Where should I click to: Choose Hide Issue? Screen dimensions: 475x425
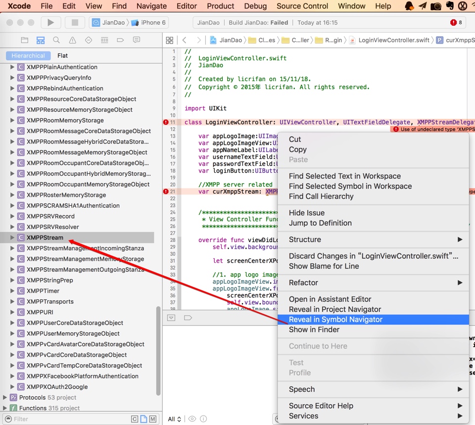click(x=373, y=213)
